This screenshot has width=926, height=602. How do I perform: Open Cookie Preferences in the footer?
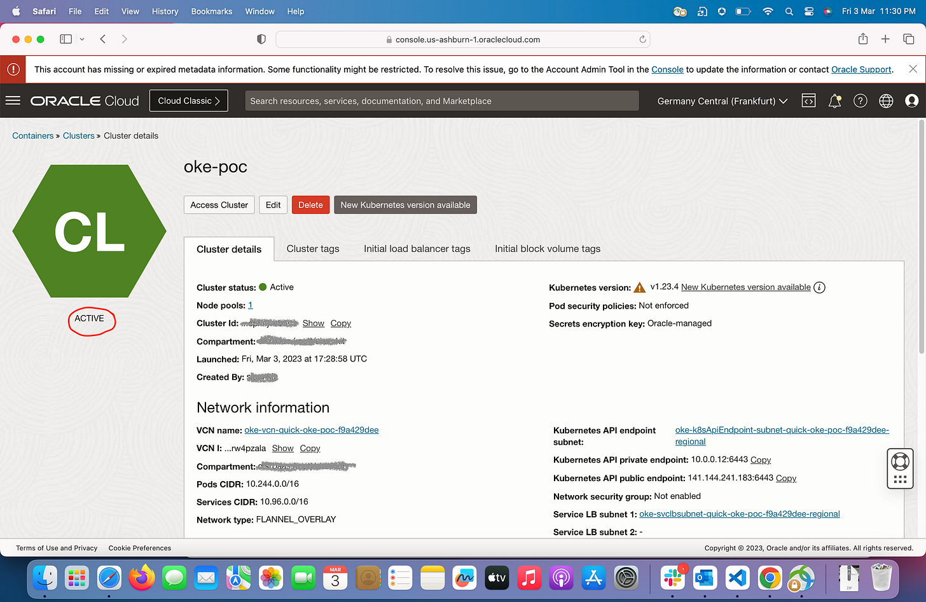[140, 548]
